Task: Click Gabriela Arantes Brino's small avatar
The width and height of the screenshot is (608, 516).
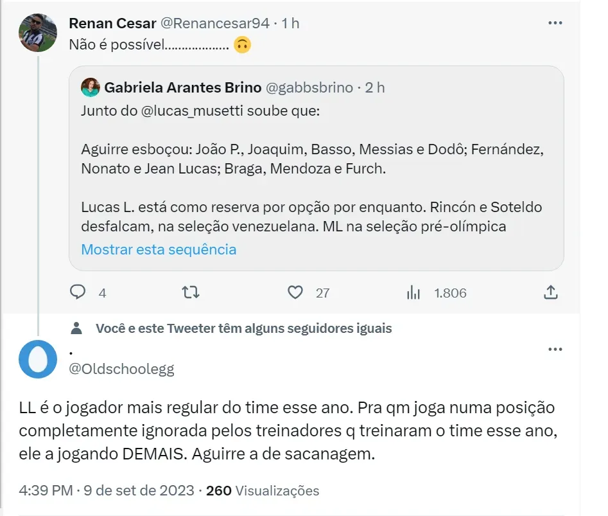Action: 90,87
